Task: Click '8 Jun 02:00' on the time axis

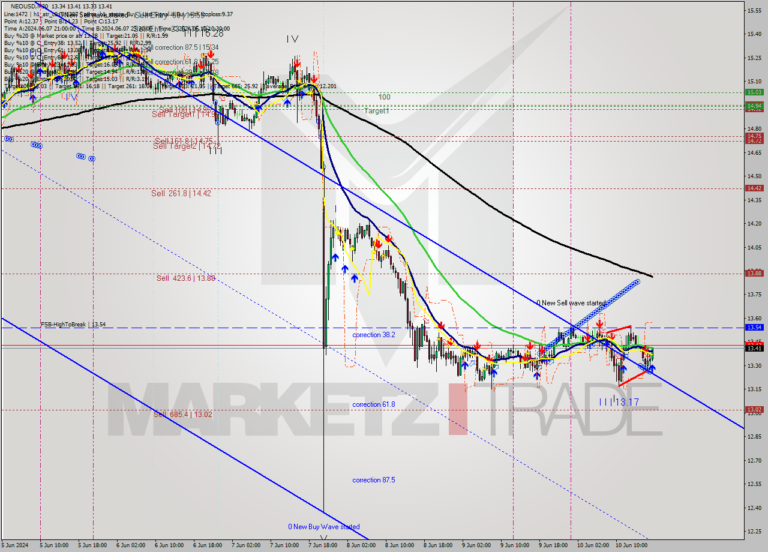Action: [x=361, y=545]
